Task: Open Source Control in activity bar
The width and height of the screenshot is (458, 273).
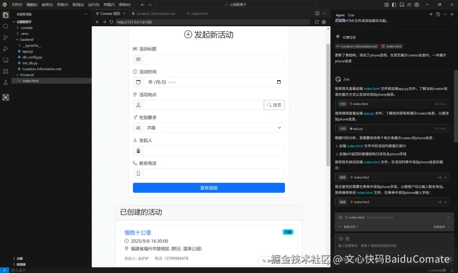Action: coord(6,37)
